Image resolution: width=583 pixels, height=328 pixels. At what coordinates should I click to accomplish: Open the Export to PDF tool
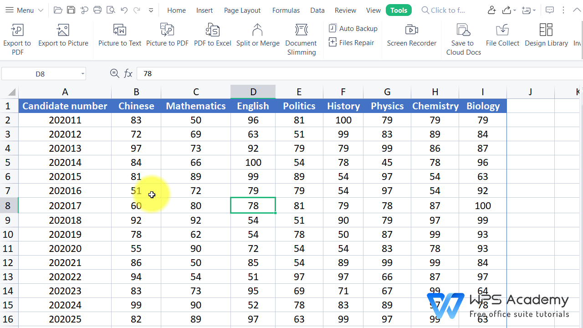coord(17,39)
